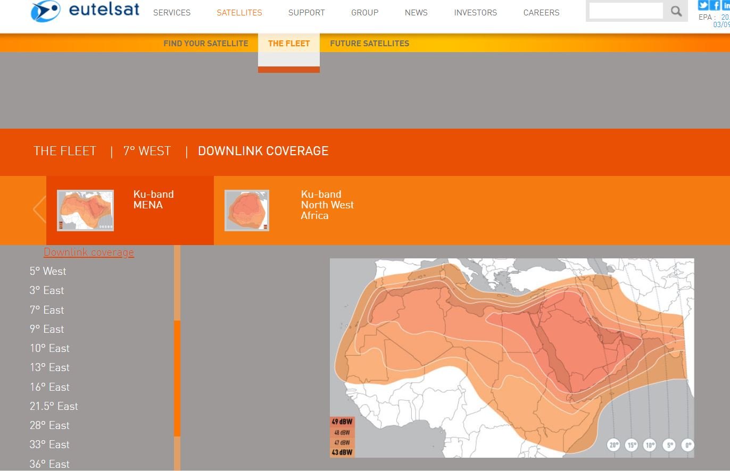Image resolution: width=730 pixels, height=471 pixels.
Task: Select the Ku-band MENA coverage thumbnail
Action: [85, 210]
